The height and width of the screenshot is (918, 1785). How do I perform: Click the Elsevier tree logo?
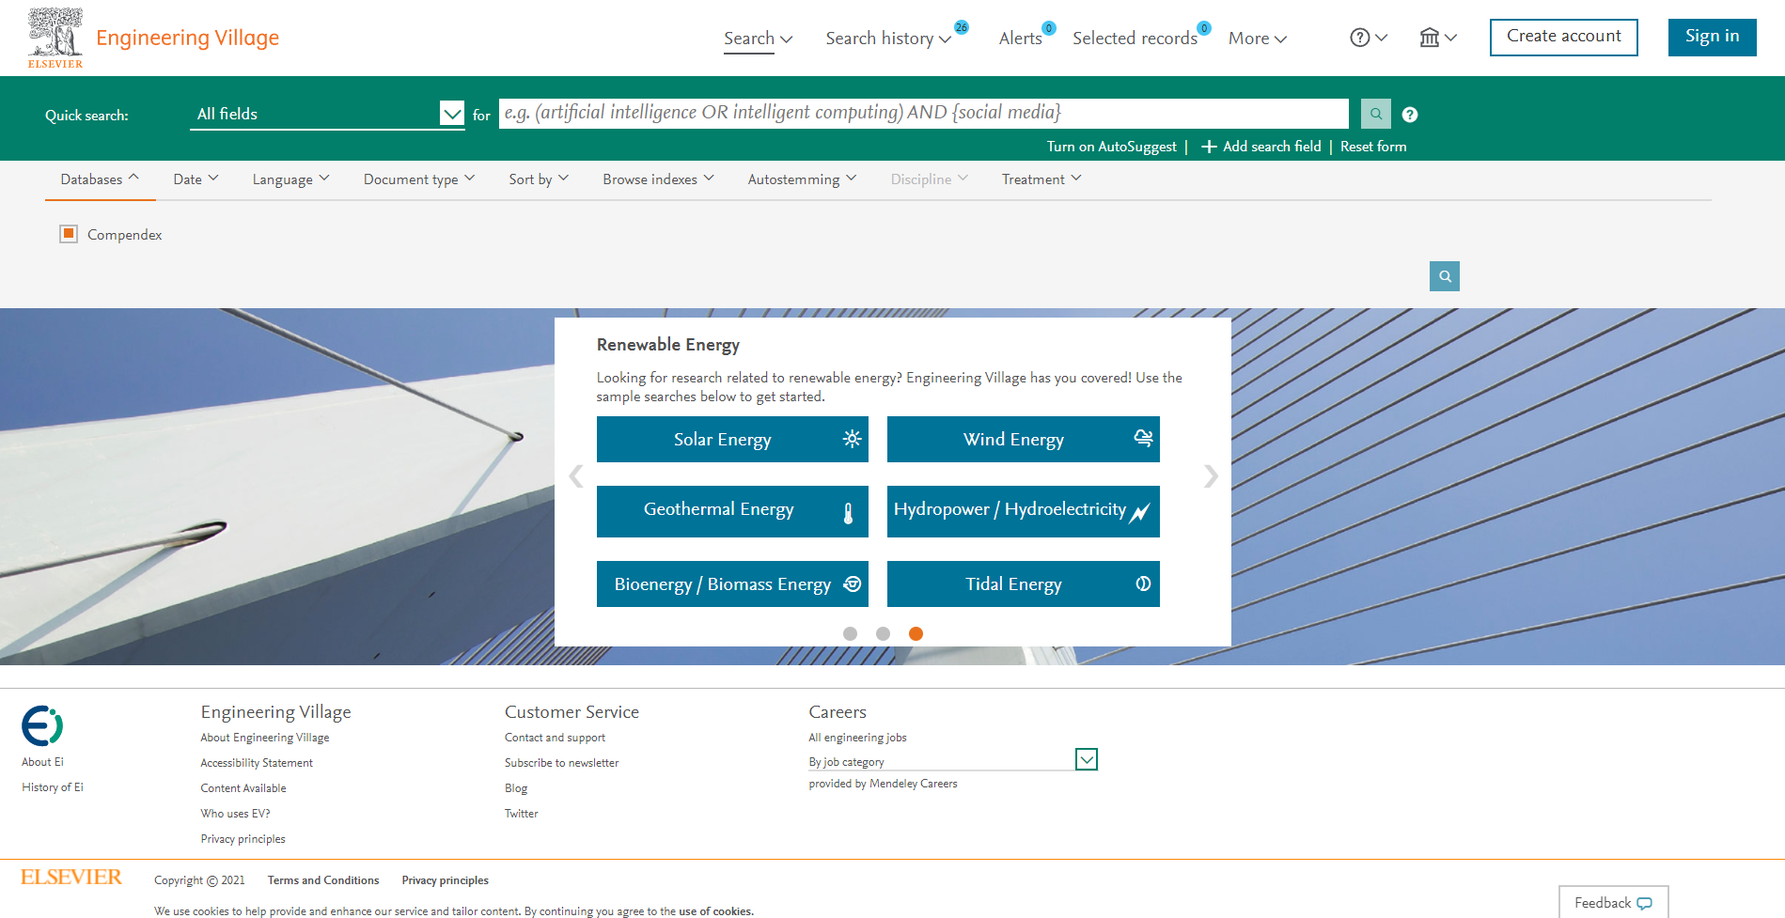[55, 38]
